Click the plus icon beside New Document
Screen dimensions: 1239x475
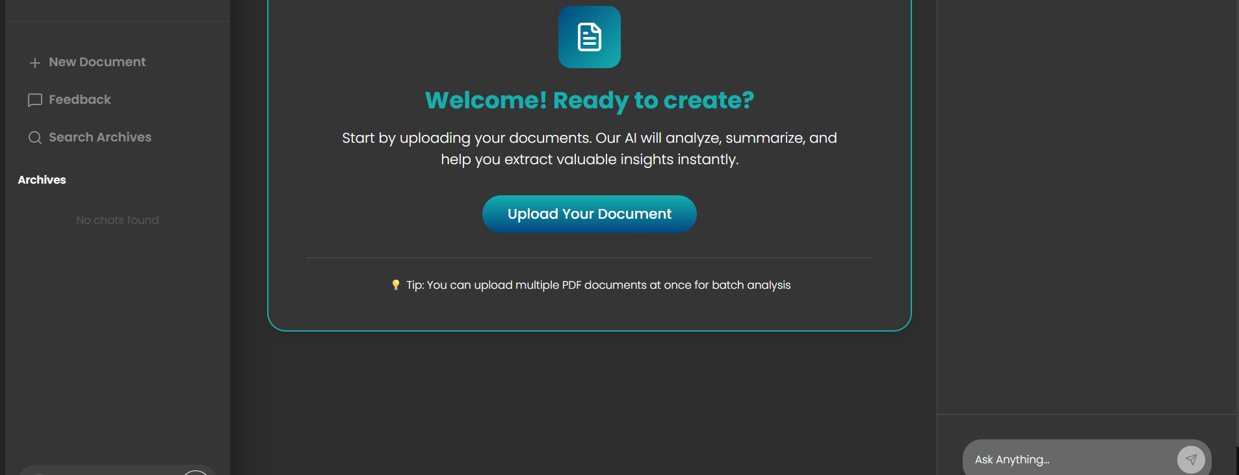(35, 62)
